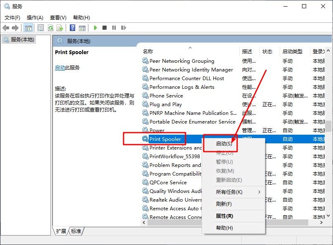Switch to the 标准 tab
The image size is (333, 245).
(76, 231)
